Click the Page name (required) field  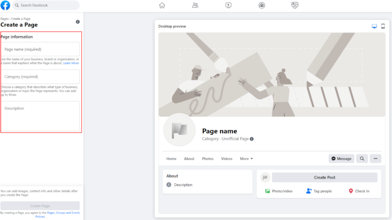[41, 49]
